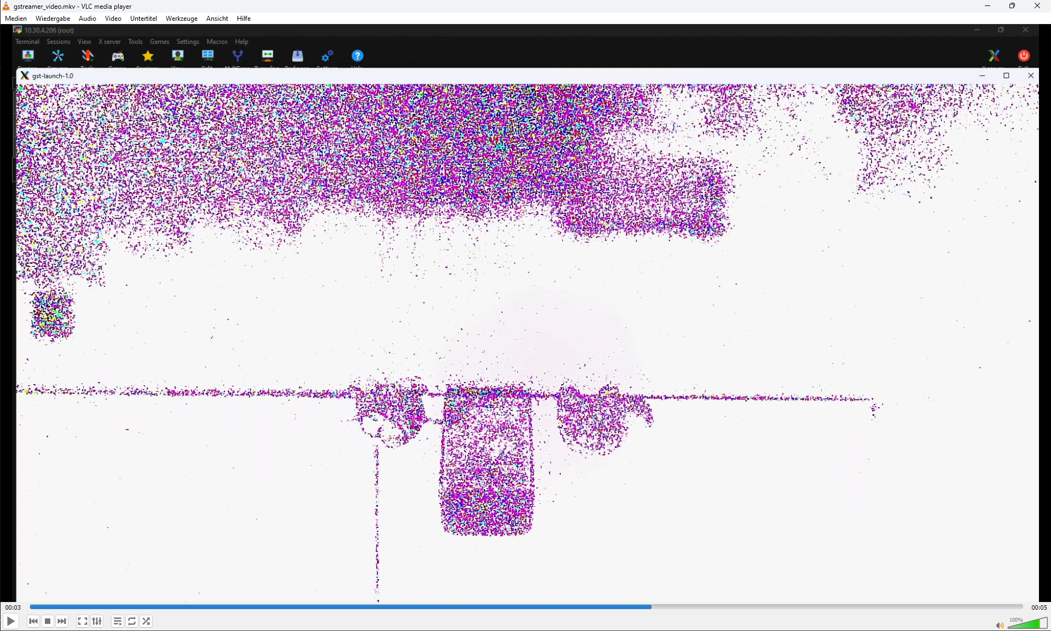Skip to previous media track
Image resolution: width=1051 pixels, height=631 pixels.
[x=33, y=621]
